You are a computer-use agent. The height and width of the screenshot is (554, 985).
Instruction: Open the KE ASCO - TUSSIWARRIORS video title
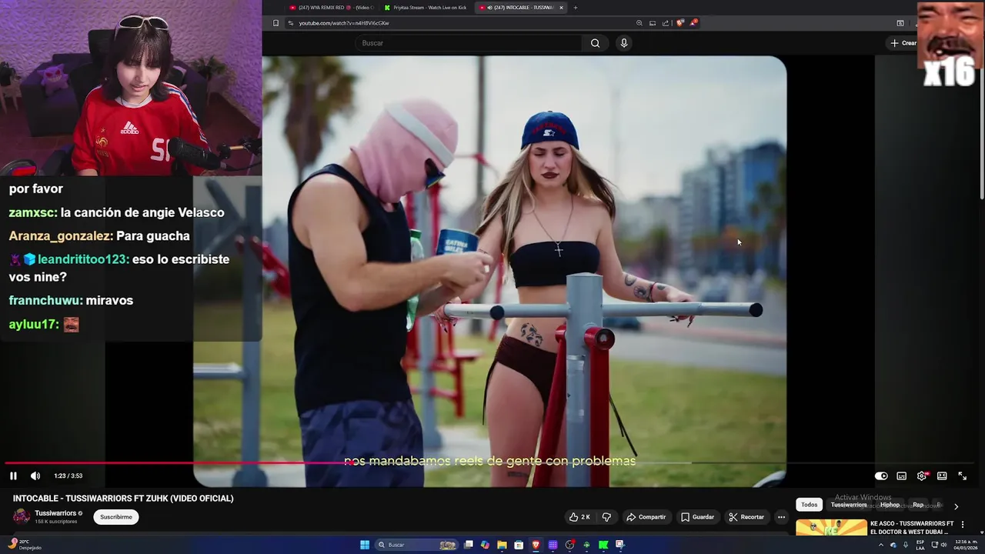point(912,527)
